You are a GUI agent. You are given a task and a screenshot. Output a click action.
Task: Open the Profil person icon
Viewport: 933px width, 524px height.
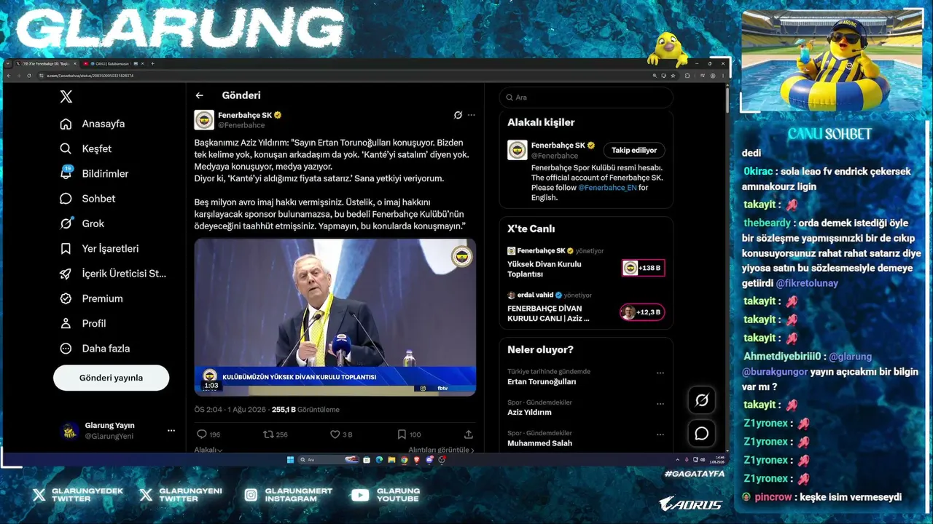click(x=66, y=323)
